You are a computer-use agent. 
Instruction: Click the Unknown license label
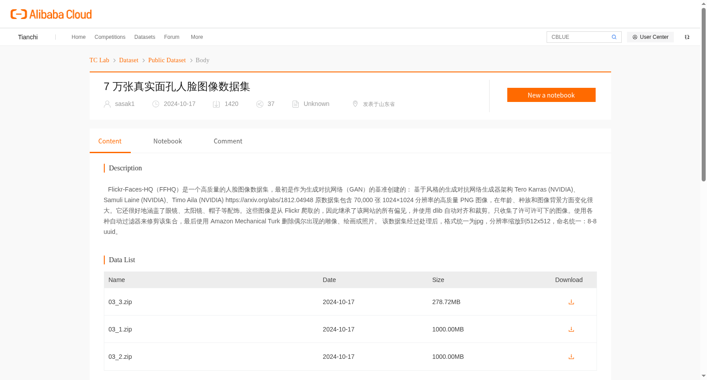pos(316,104)
